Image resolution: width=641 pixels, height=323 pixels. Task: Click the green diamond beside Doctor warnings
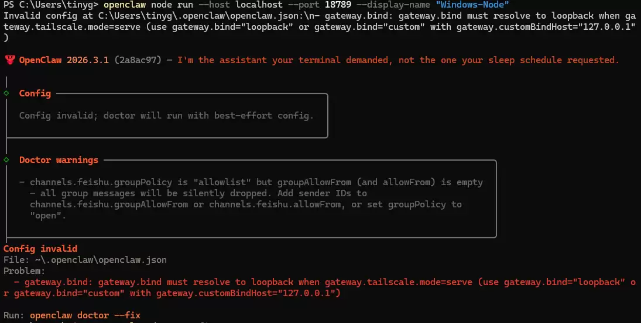[6, 160]
